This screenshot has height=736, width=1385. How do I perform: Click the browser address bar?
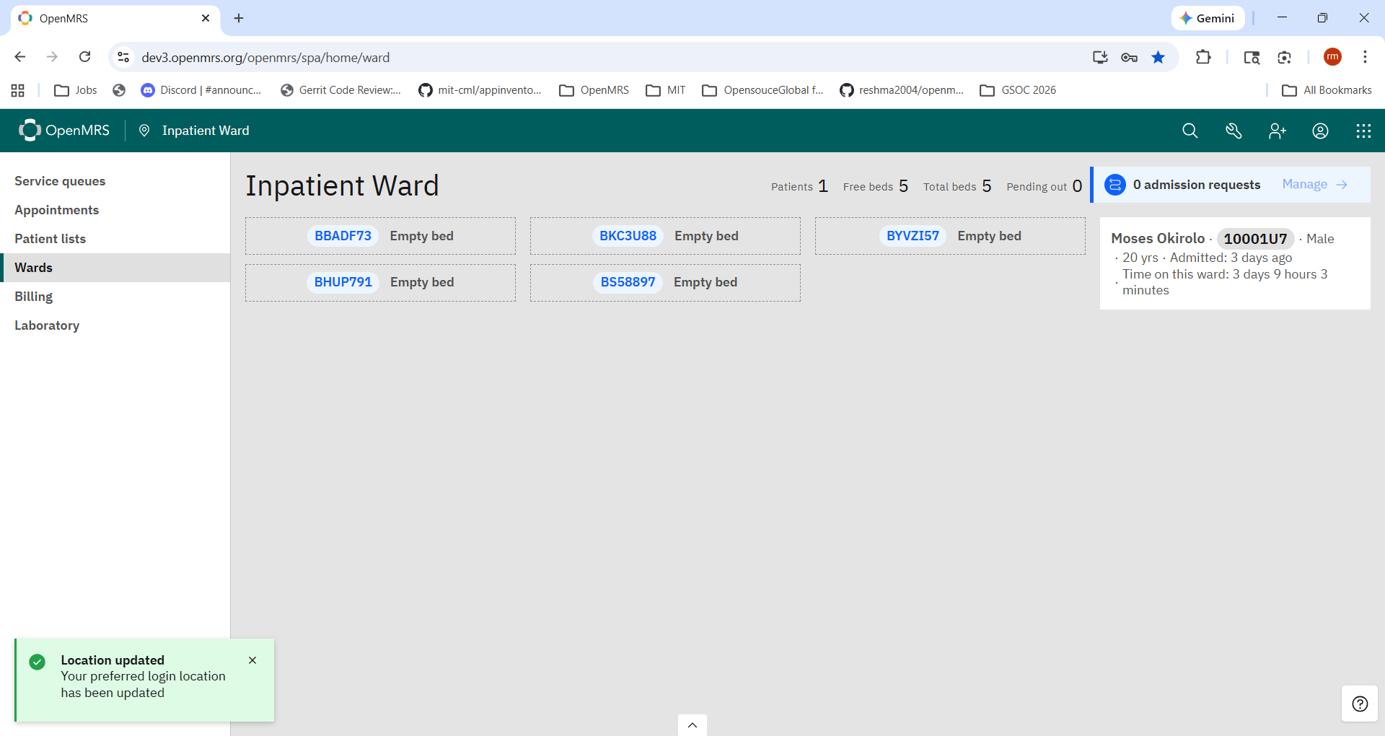click(577, 57)
